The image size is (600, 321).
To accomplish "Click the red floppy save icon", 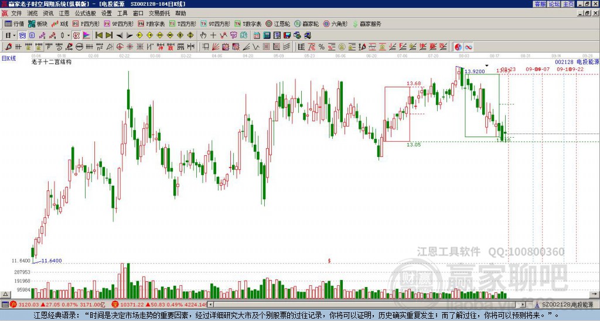I will point(287,35).
